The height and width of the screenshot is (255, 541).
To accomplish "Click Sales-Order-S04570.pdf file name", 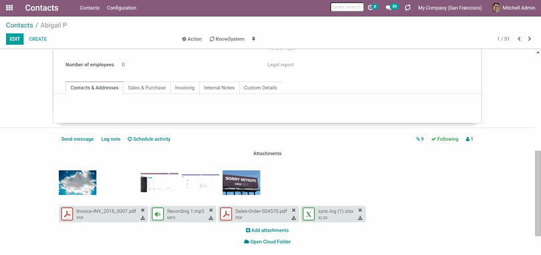I will tap(261, 211).
